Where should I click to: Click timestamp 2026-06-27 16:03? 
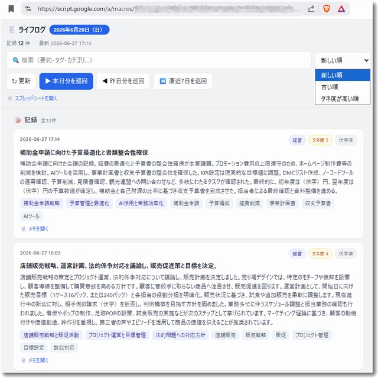(40, 253)
